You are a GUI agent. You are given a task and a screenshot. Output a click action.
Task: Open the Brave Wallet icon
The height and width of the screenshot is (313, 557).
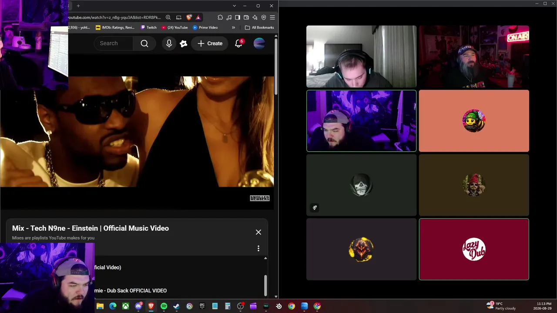click(x=246, y=17)
